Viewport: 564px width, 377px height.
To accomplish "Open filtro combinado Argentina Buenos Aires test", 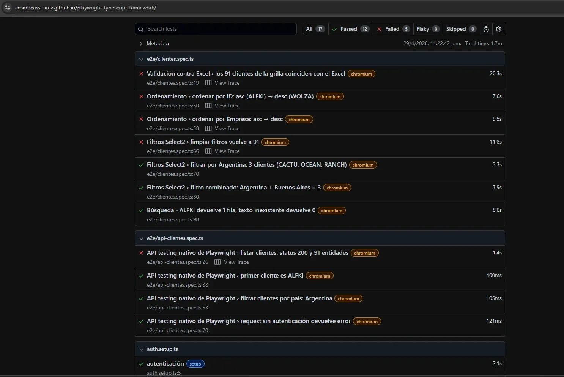I will (234, 188).
